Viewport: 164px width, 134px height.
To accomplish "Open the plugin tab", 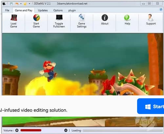I will point(72,10).
